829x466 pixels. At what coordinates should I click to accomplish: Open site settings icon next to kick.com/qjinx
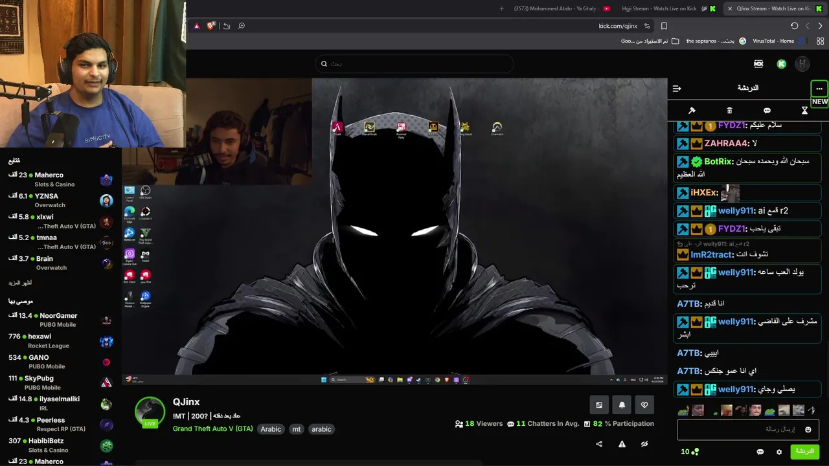[647, 26]
